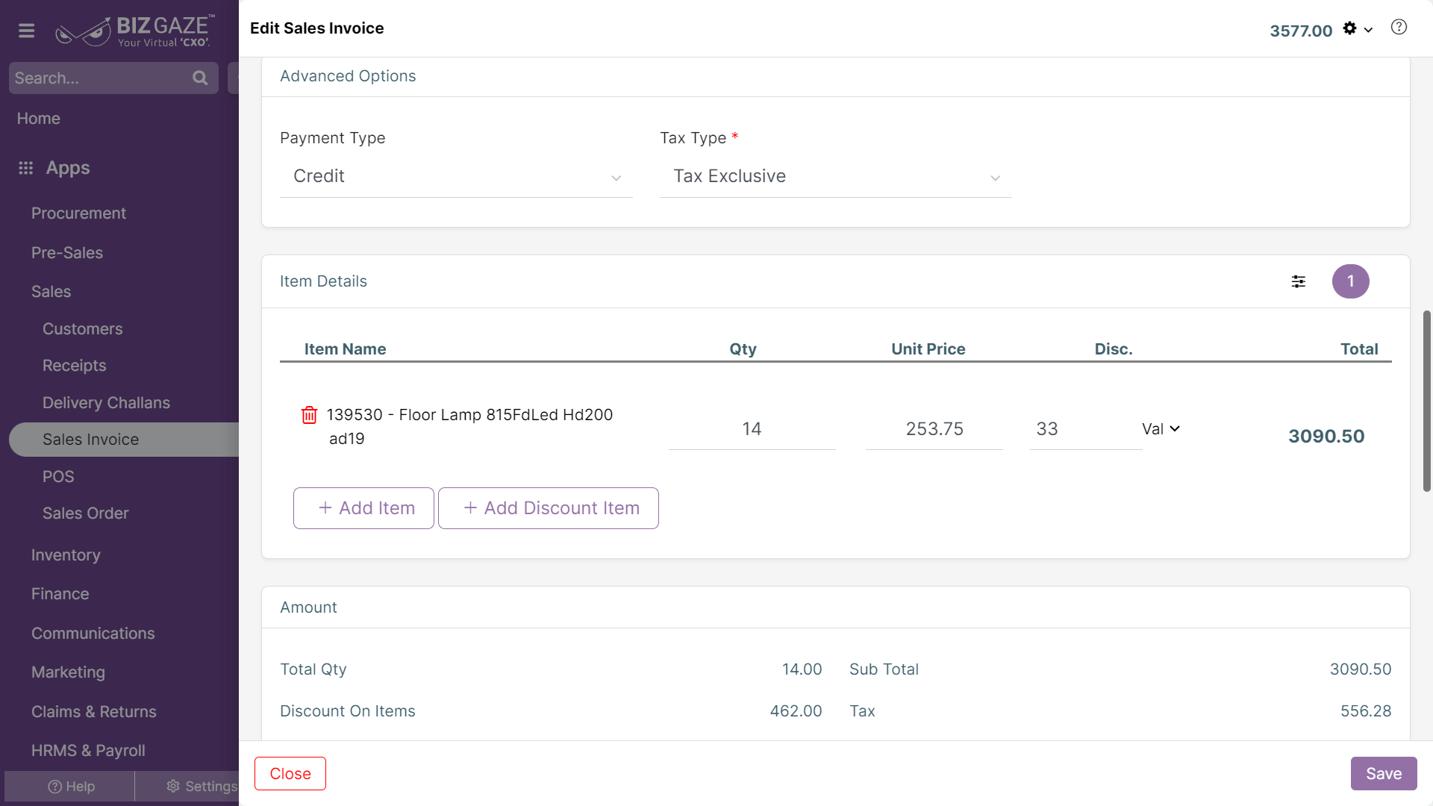The width and height of the screenshot is (1433, 806).
Task: Click the gear icon near the total
Action: [1349, 28]
